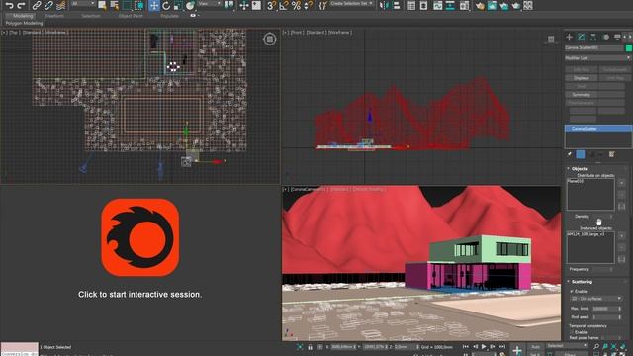Image resolution: width=633 pixels, height=356 pixels.
Task: Click the green object color swatch
Action: click(x=629, y=48)
